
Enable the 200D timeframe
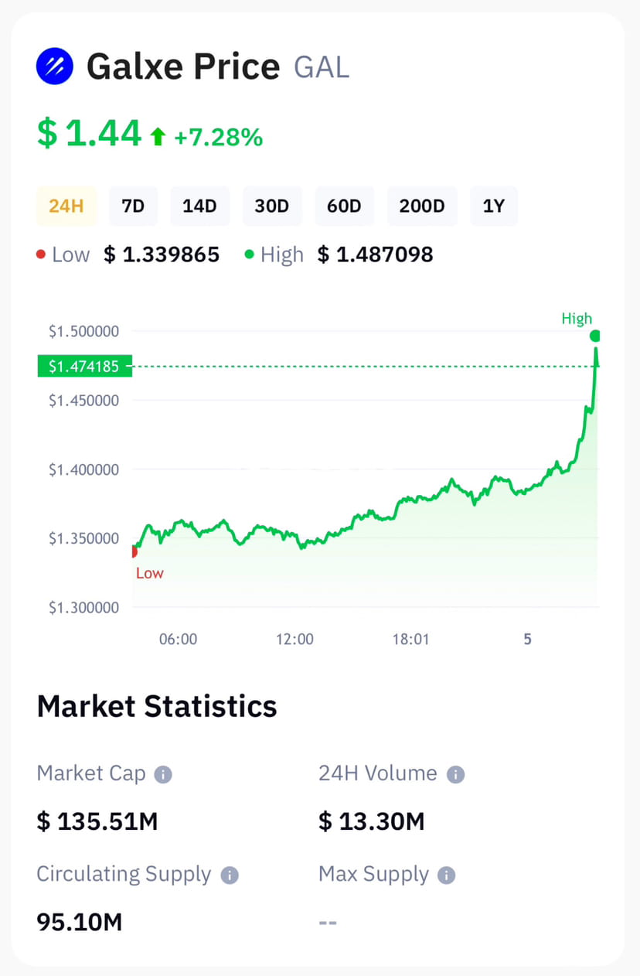422,206
